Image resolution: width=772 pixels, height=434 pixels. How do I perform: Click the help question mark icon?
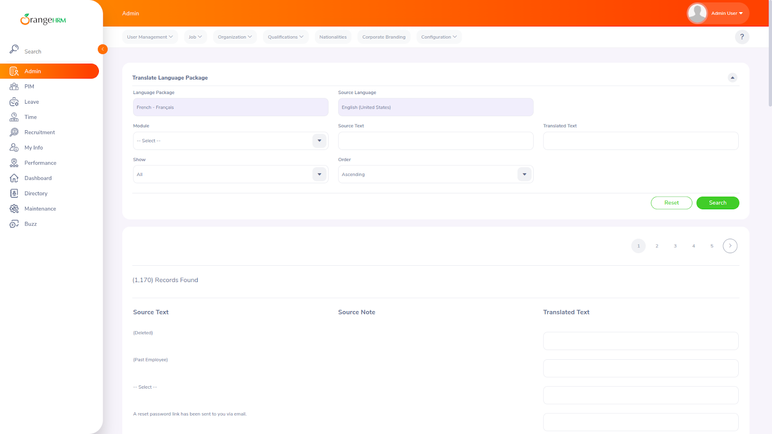point(742,37)
